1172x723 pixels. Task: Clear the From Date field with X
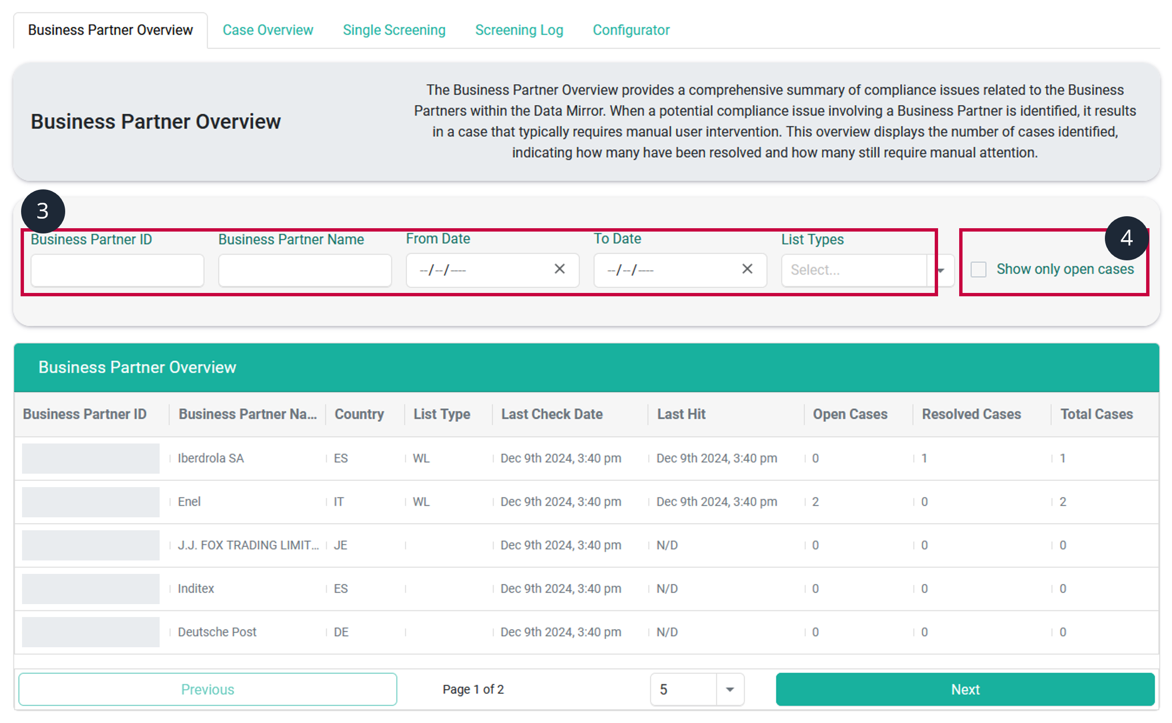click(559, 269)
